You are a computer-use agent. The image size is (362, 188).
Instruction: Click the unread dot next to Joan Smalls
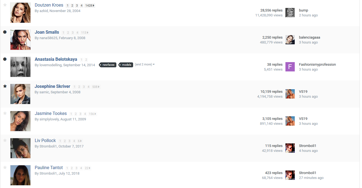coord(5,32)
